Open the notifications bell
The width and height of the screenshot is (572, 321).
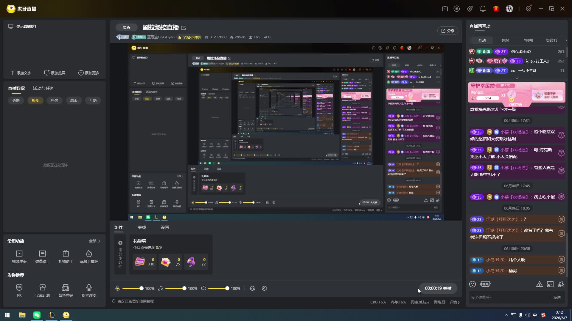[483, 9]
